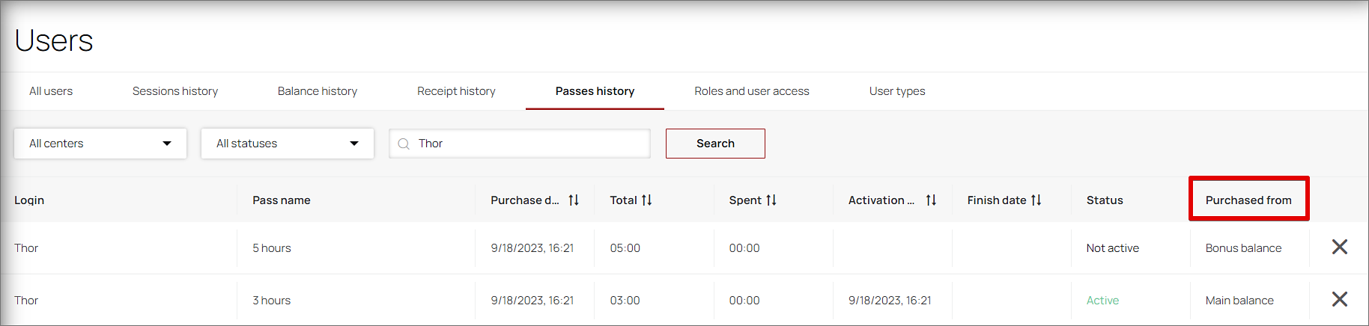Expand the All statuses dropdown
Viewport: 1369px width, 326px height.
point(288,144)
